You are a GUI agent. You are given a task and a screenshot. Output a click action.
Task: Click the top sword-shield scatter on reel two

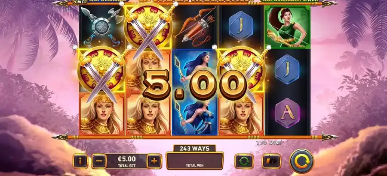pyautogui.click(x=148, y=27)
